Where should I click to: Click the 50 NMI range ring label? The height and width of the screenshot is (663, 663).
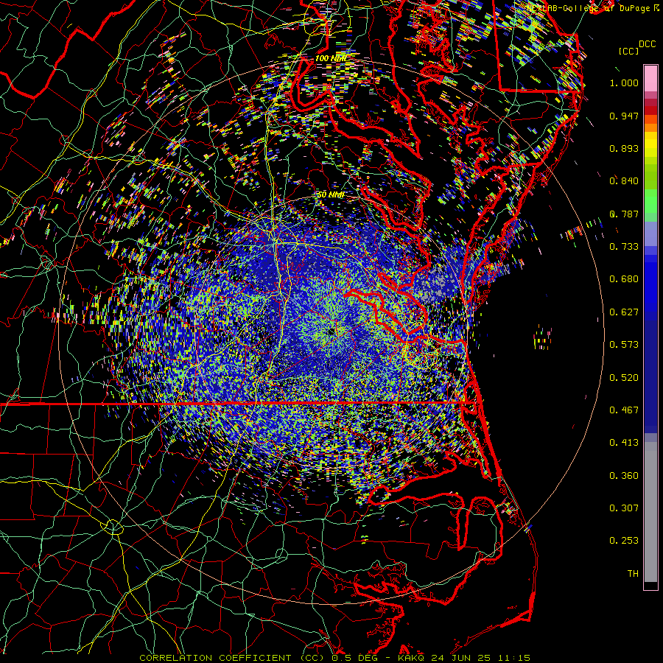point(331,194)
